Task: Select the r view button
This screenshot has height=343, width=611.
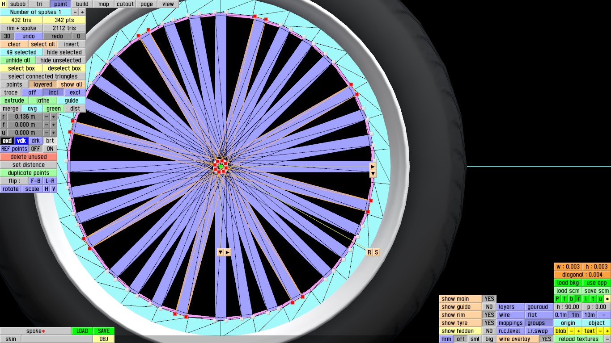Action: 579,299
